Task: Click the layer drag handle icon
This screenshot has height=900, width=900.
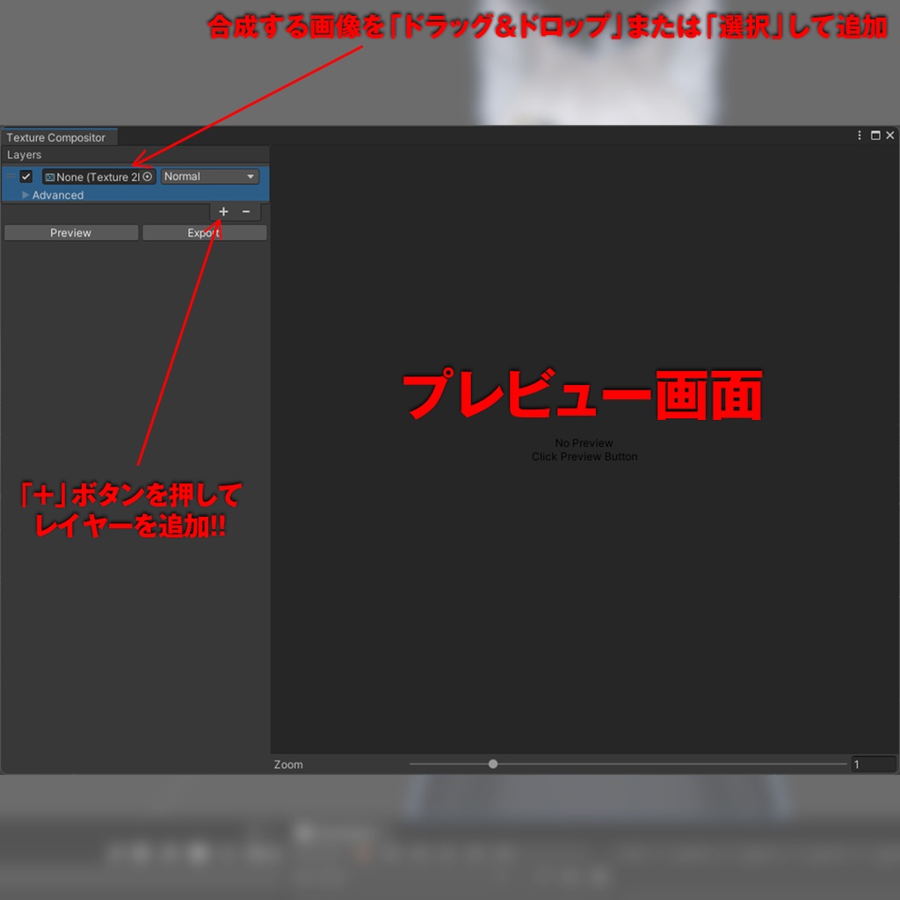Action: pyautogui.click(x=10, y=176)
